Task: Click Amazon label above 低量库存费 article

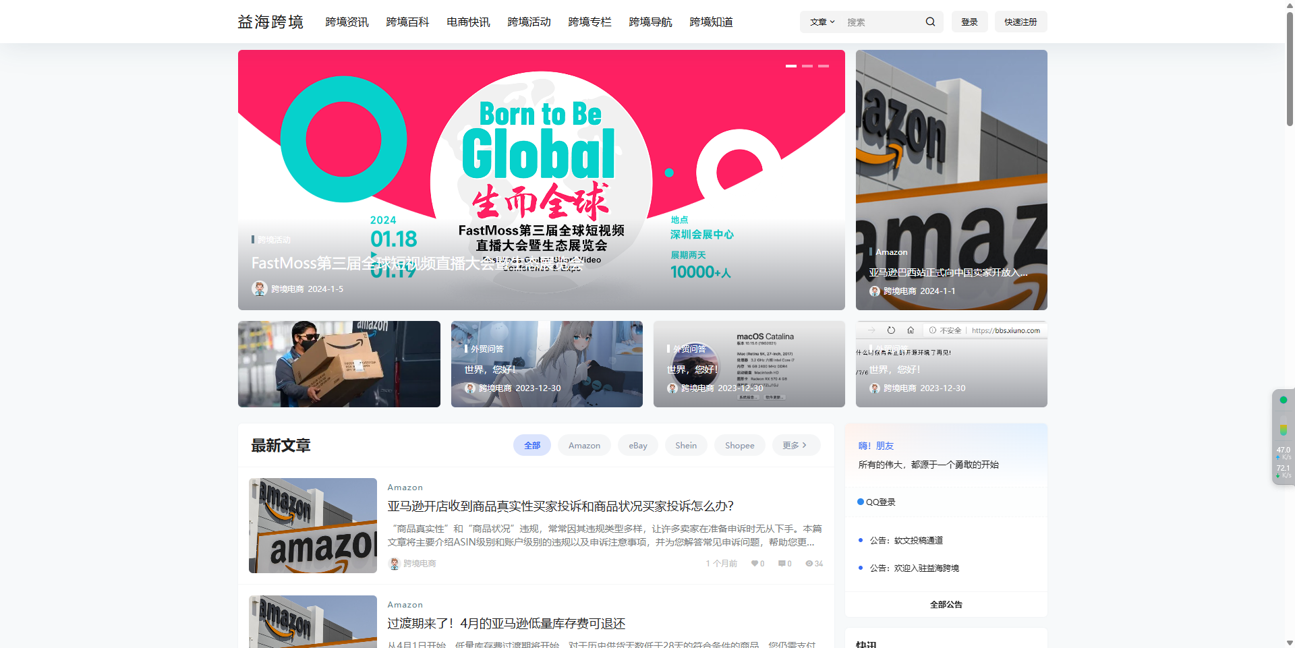Action: [405, 605]
